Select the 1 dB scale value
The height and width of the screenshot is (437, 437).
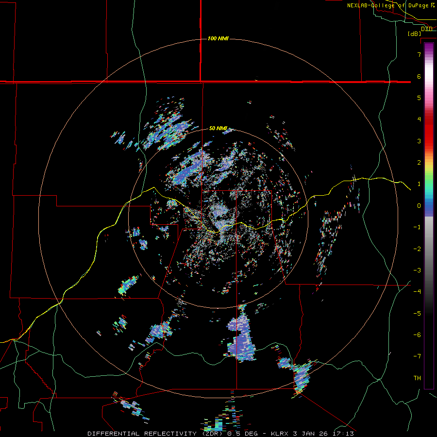tap(419, 184)
